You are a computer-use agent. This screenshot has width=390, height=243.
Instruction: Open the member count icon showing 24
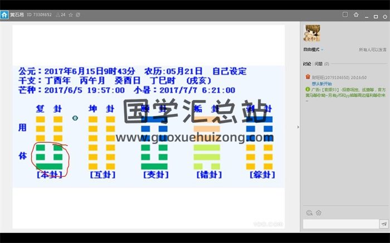[x=61, y=14]
